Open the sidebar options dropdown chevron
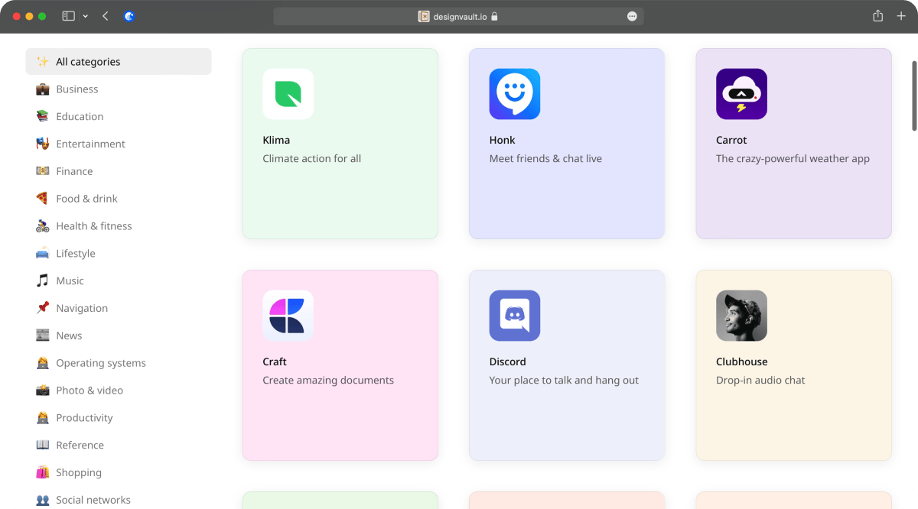Image resolution: width=918 pixels, height=509 pixels. [x=85, y=16]
